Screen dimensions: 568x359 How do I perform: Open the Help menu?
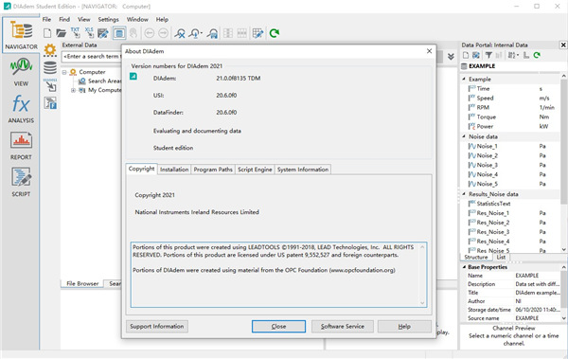click(162, 19)
